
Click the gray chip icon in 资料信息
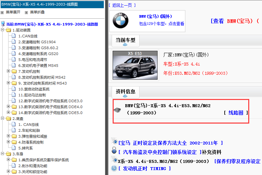click(117, 110)
